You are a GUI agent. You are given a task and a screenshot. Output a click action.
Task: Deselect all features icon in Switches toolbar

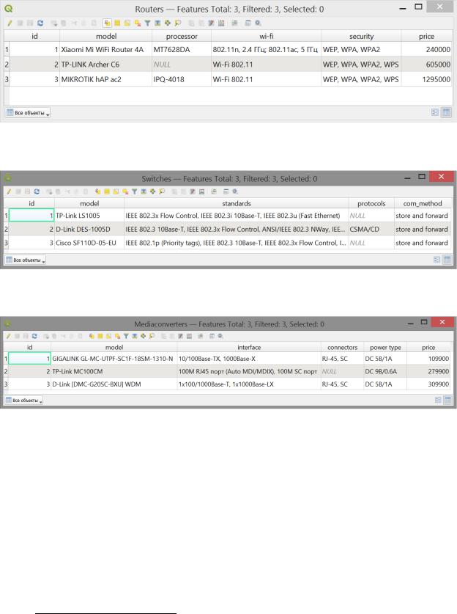(x=125, y=191)
